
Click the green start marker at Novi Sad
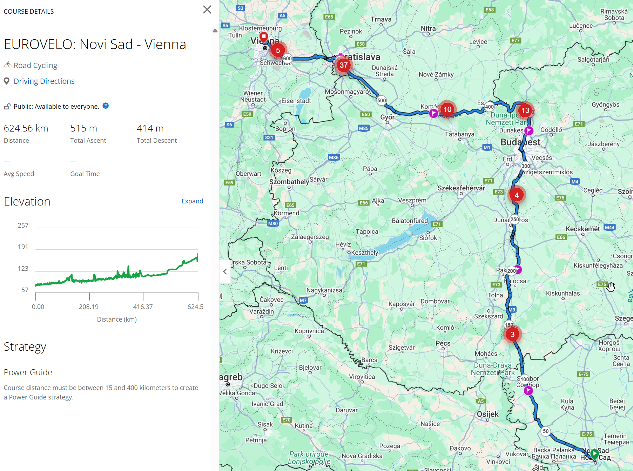coord(595,454)
